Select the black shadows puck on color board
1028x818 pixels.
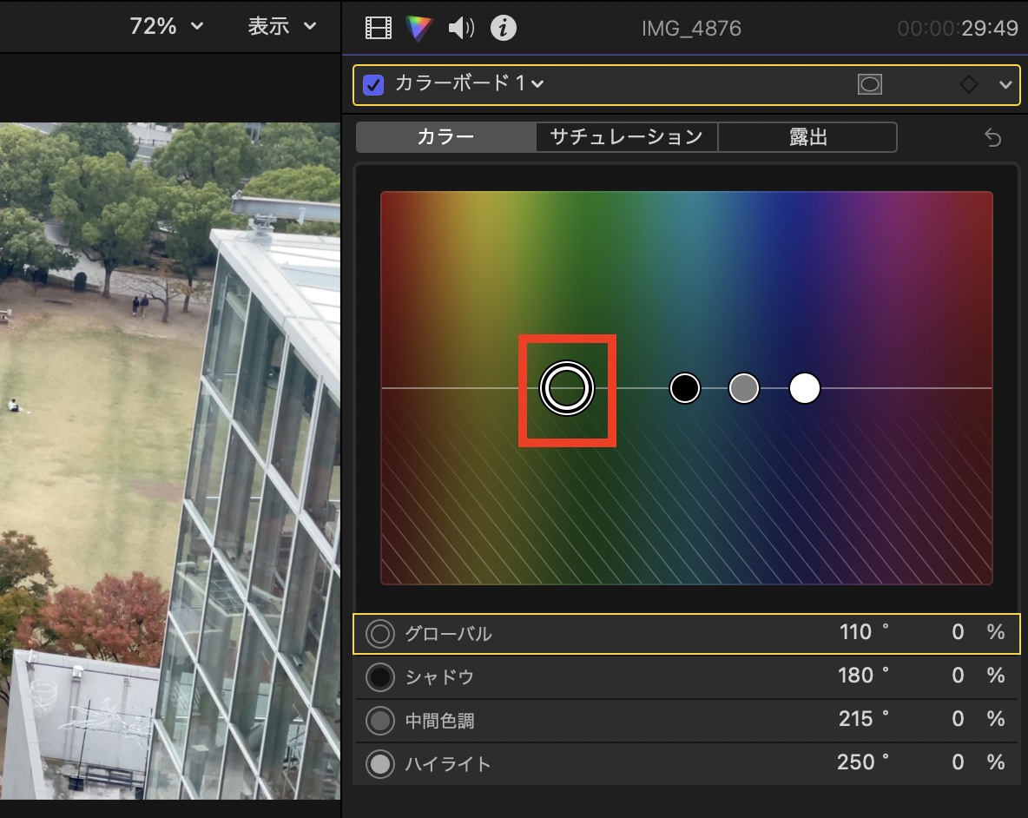[x=684, y=388]
